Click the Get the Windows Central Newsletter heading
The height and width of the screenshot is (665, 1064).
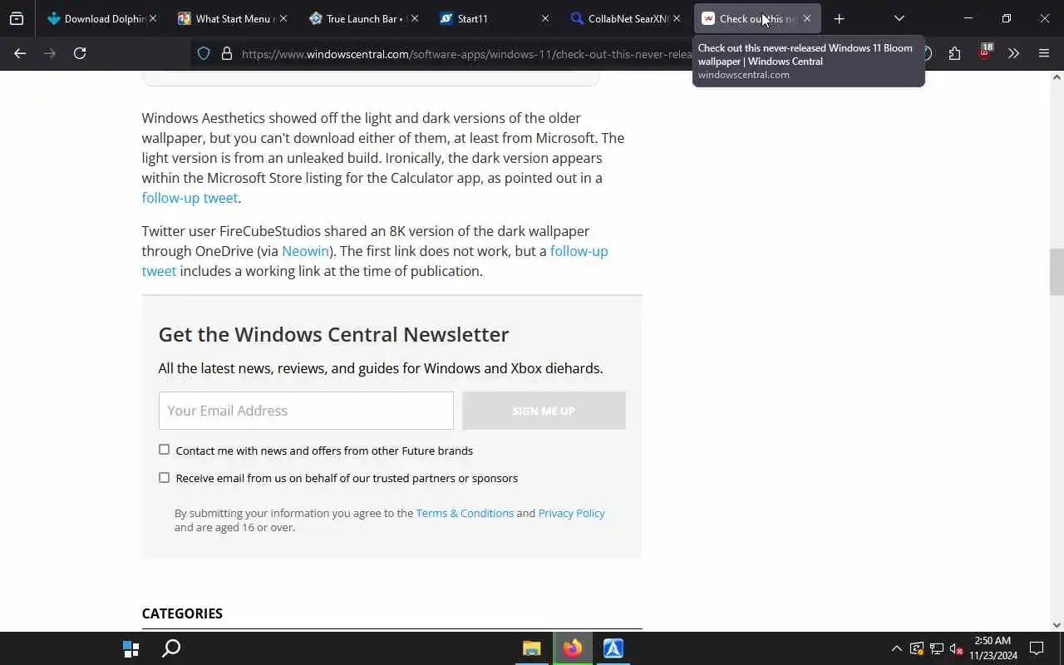[x=333, y=334]
